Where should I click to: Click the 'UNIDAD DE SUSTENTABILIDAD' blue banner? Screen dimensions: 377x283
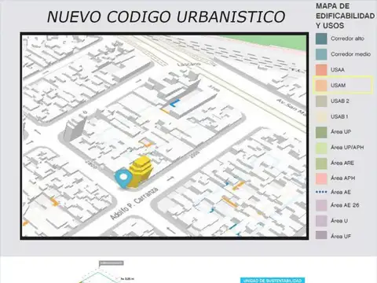coord(273,281)
